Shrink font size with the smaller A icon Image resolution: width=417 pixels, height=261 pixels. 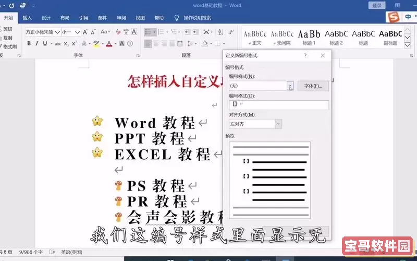point(93,32)
